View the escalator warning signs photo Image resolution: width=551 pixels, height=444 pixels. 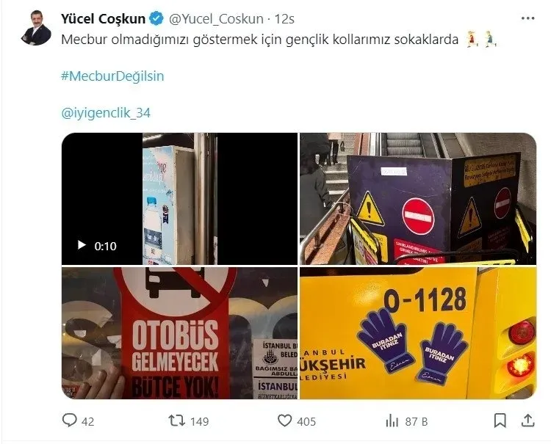pos(418,199)
